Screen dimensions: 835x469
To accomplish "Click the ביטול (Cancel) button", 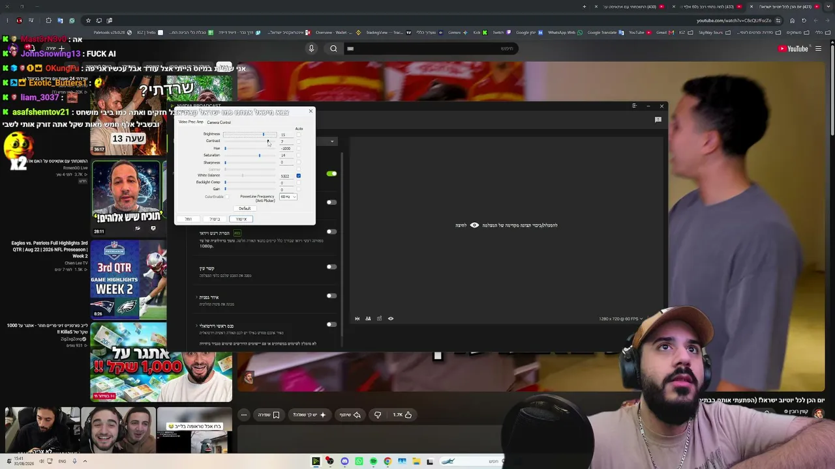I will point(215,219).
